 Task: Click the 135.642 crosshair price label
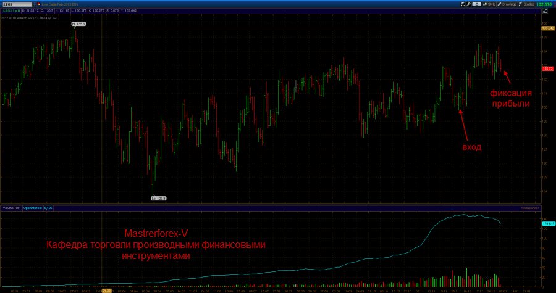(x=548, y=28)
